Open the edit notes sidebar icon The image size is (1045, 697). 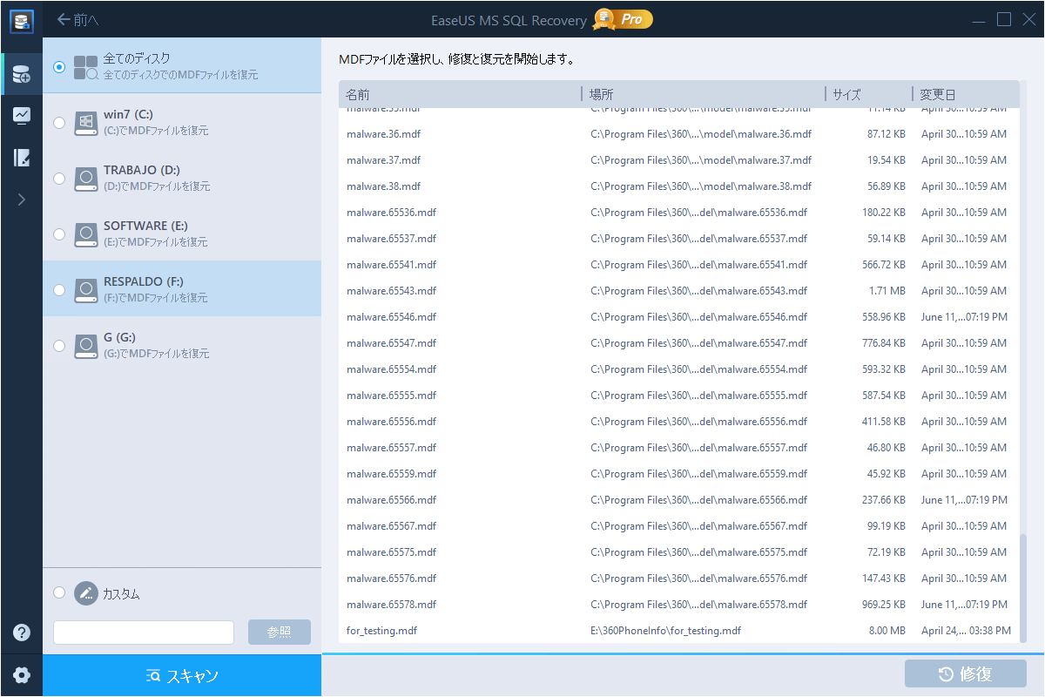click(21, 158)
